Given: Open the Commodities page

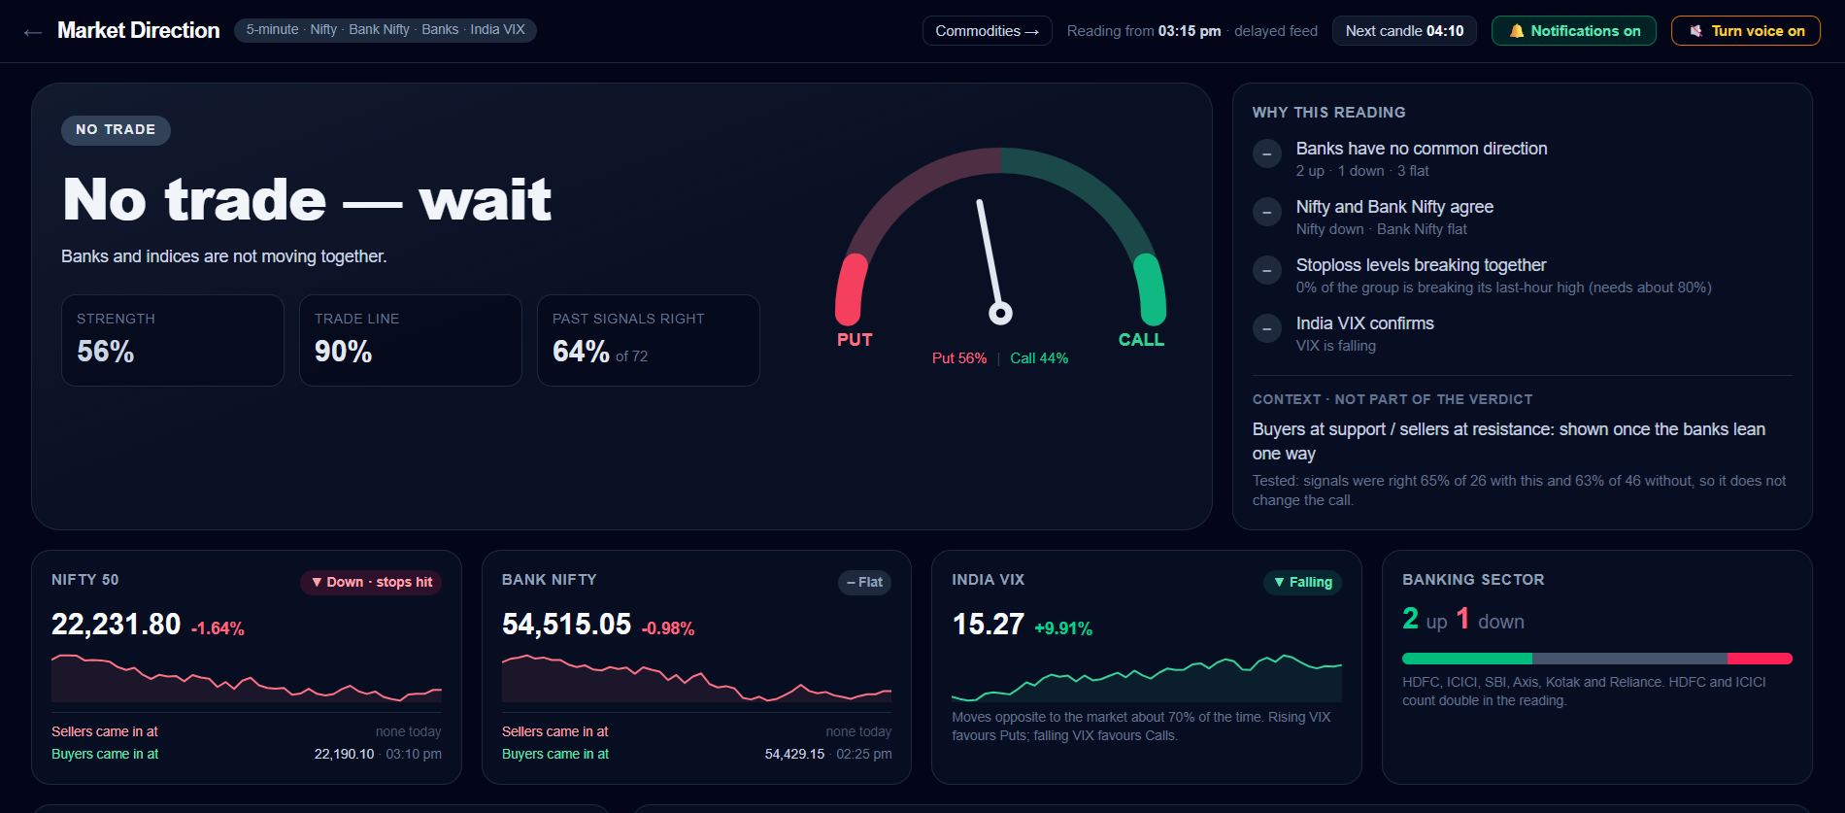Looking at the screenshot, I should (987, 31).
